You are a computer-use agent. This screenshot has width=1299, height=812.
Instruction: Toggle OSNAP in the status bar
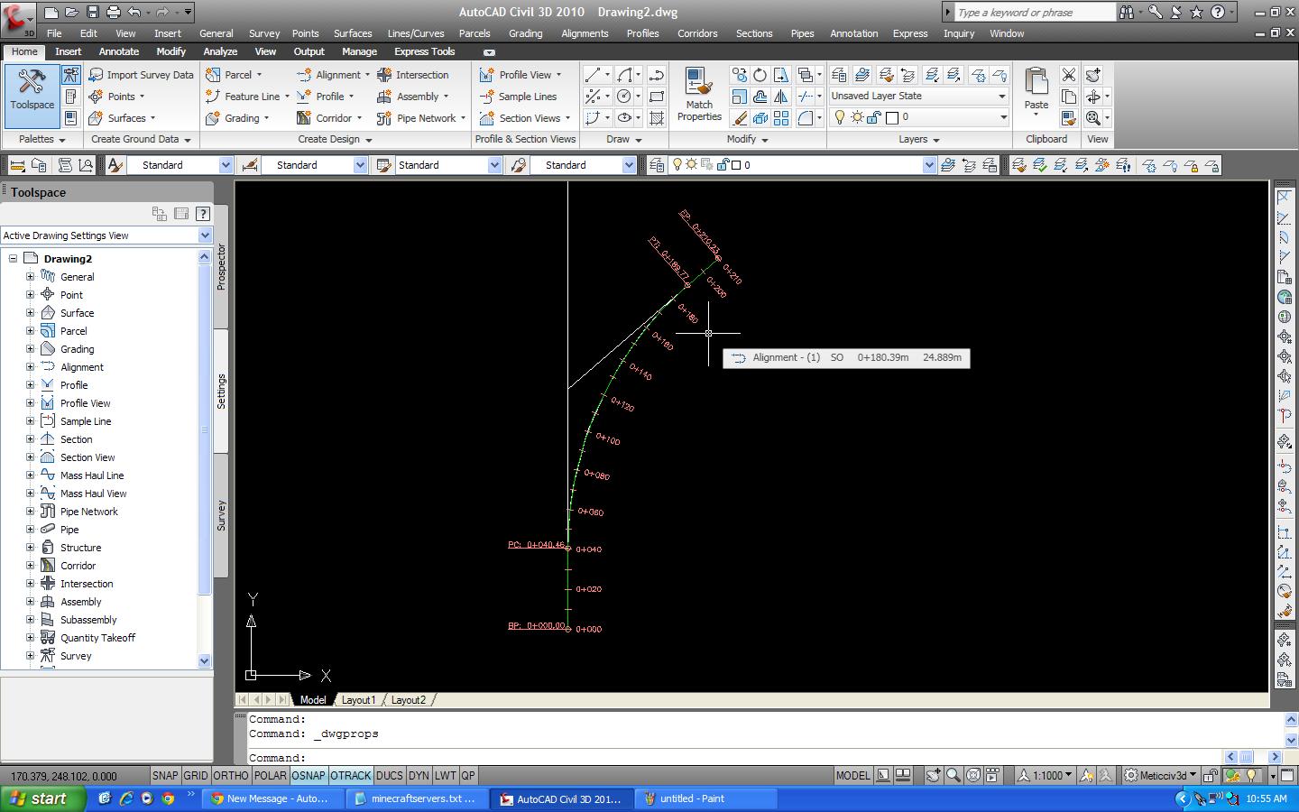pyautogui.click(x=308, y=775)
